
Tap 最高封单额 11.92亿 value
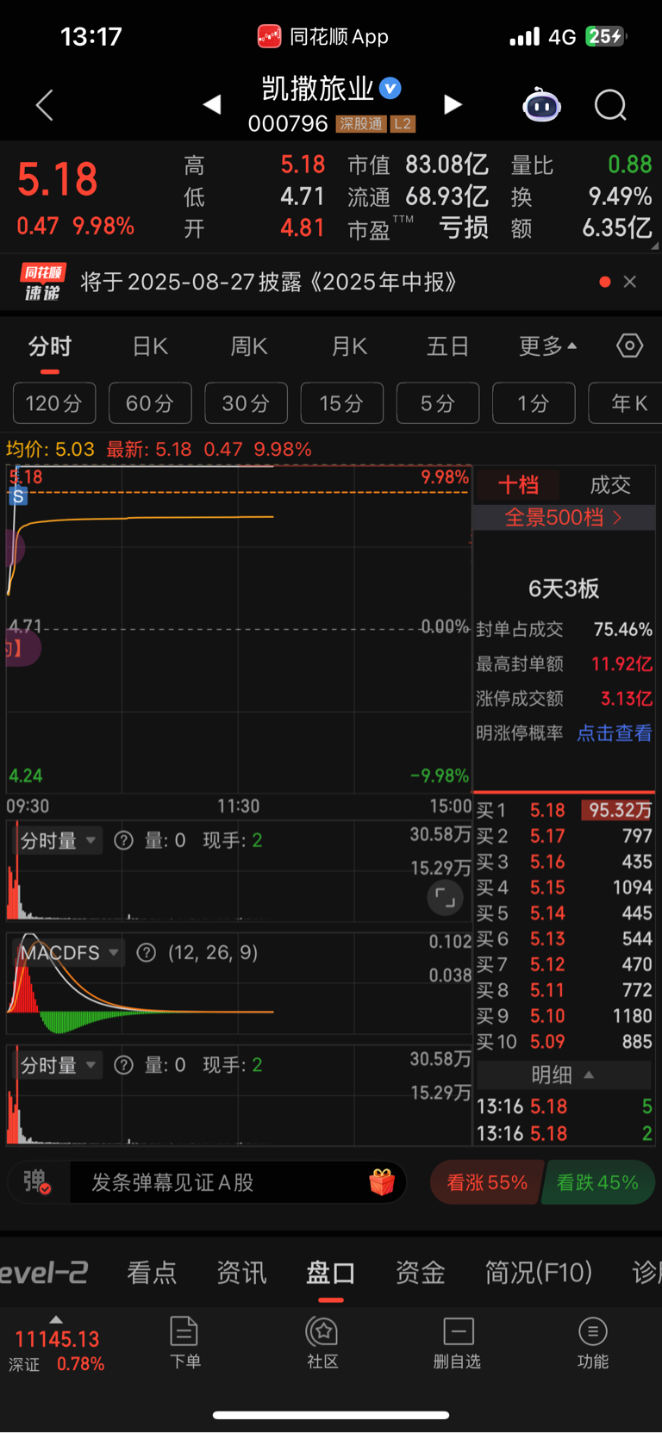click(x=621, y=664)
